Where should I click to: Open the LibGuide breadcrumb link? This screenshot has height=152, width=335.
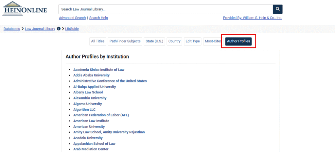click(x=72, y=29)
